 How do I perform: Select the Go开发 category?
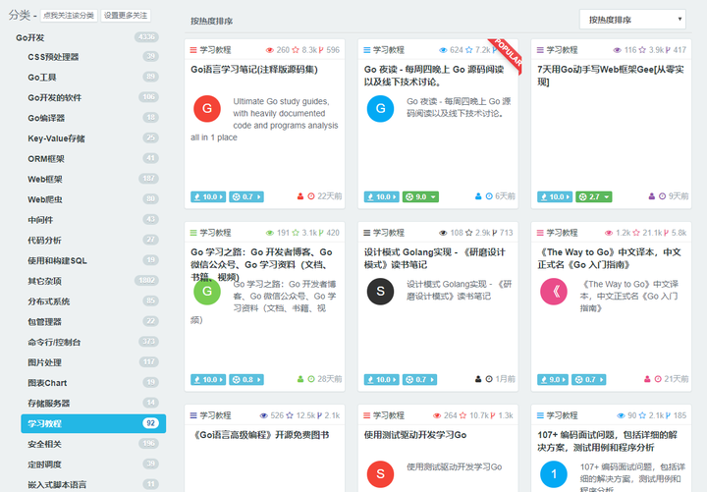click(x=30, y=37)
